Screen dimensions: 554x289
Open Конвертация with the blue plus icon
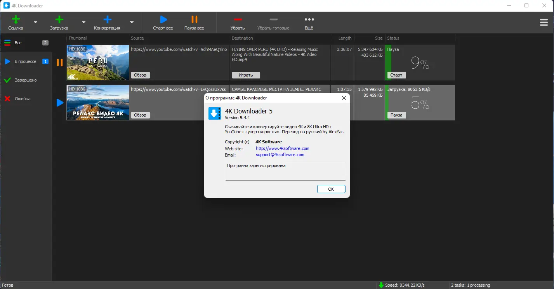[x=107, y=19]
